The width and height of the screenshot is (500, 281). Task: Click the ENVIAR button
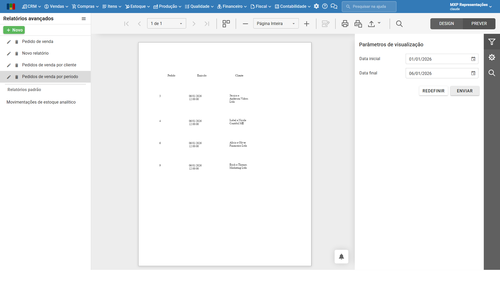(x=465, y=91)
